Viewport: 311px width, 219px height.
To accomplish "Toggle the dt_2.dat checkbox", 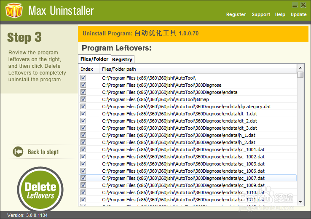I will [x=83, y=120].
